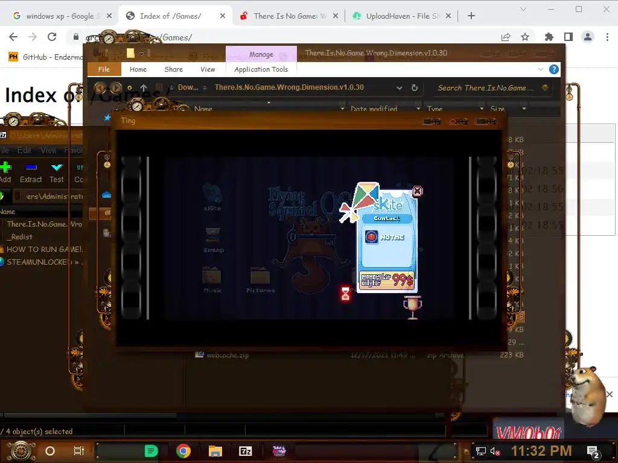Open the Pictures folder in the game

coord(260,280)
